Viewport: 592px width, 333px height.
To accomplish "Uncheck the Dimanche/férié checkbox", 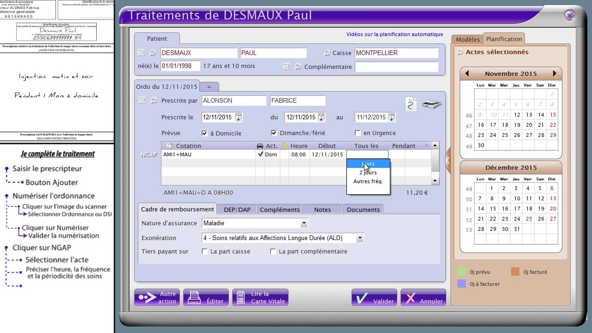I will click(x=274, y=133).
